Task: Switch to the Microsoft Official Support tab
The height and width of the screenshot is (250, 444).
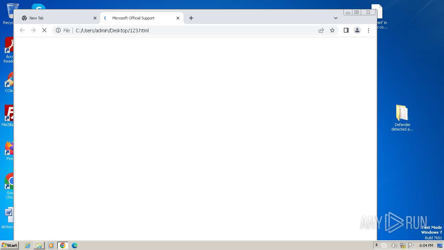Action: (142, 18)
